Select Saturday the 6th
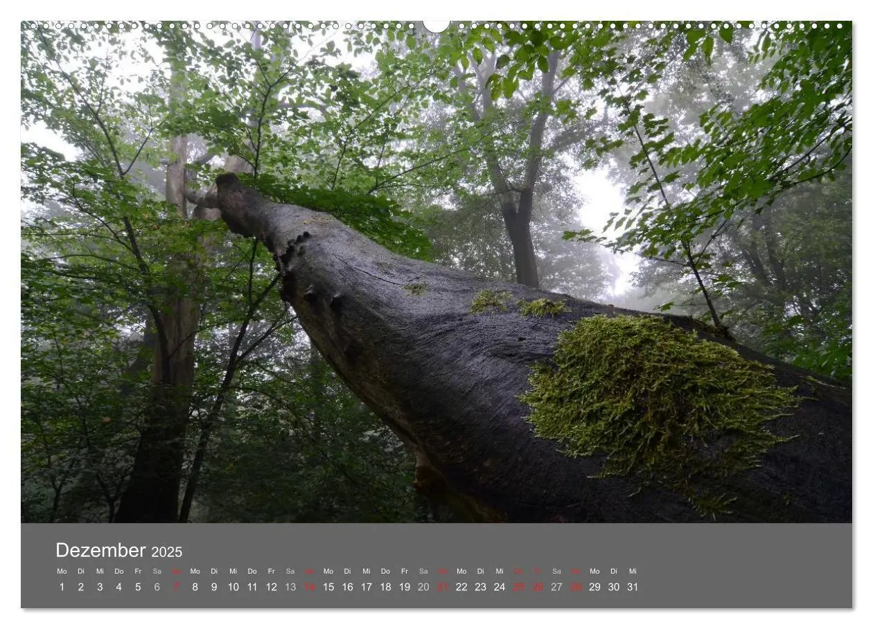Viewport: 873px width, 629px height. coord(157,587)
